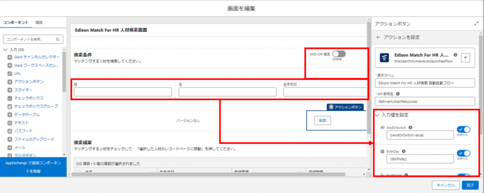Click the URL component icon
484x193 pixels.
click(x=10, y=74)
